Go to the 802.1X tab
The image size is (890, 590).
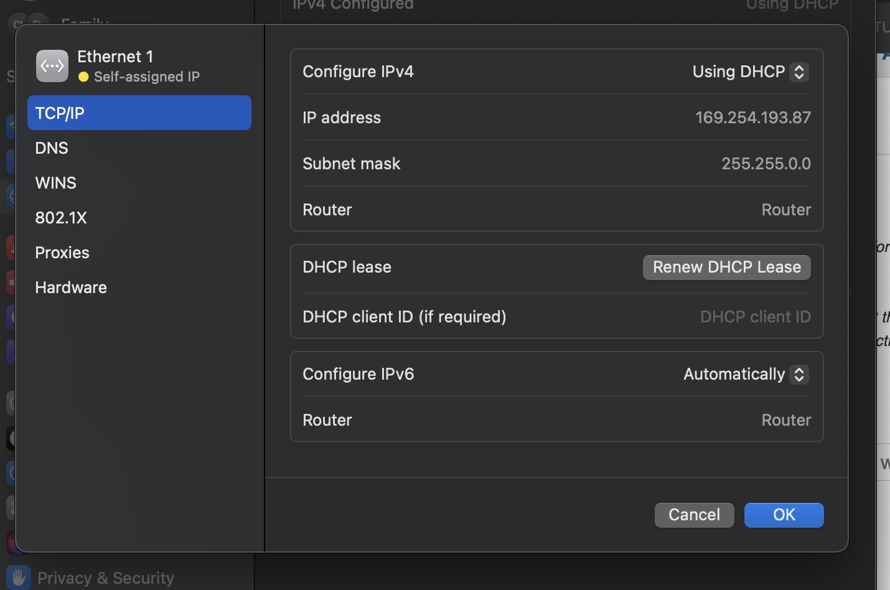pyautogui.click(x=61, y=218)
